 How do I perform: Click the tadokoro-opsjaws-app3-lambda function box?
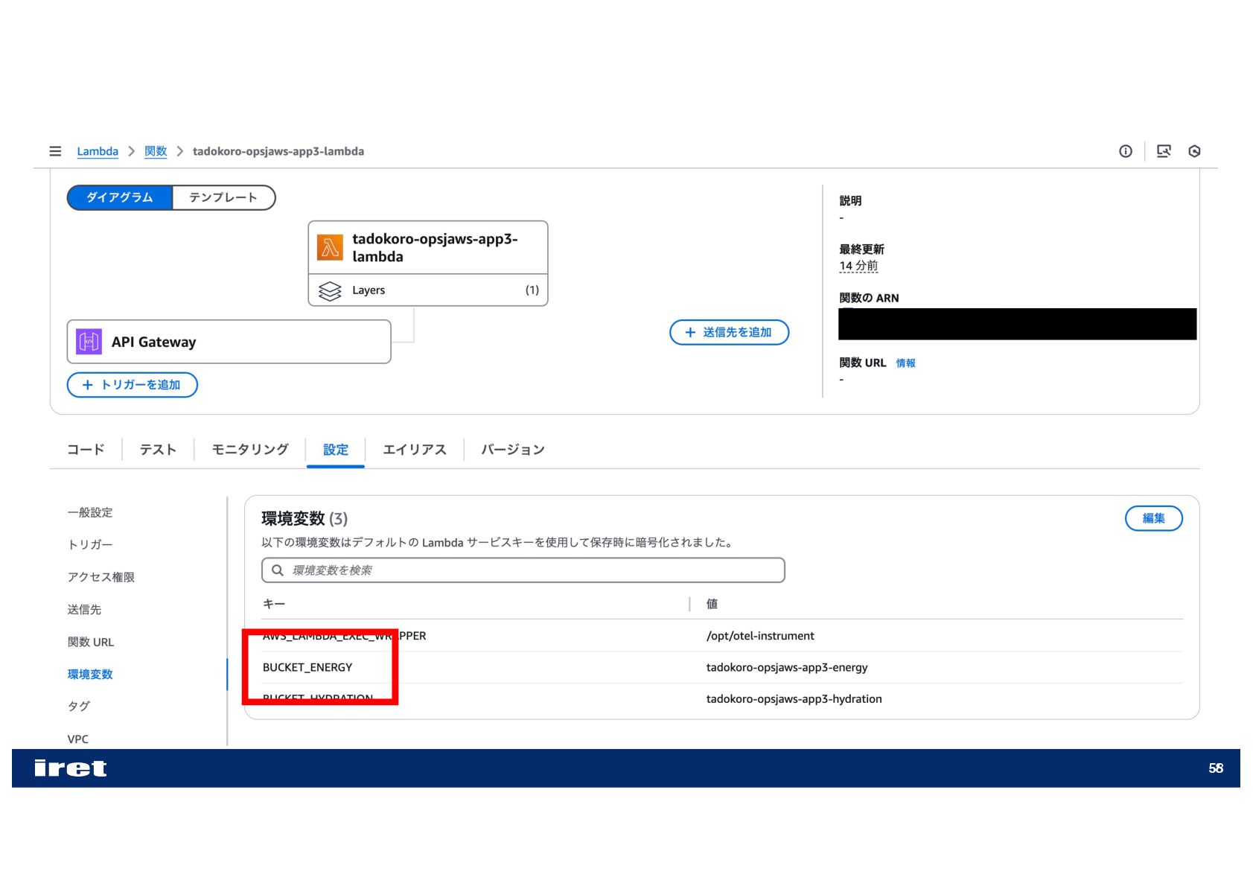pyautogui.click(x=428, y=248)
